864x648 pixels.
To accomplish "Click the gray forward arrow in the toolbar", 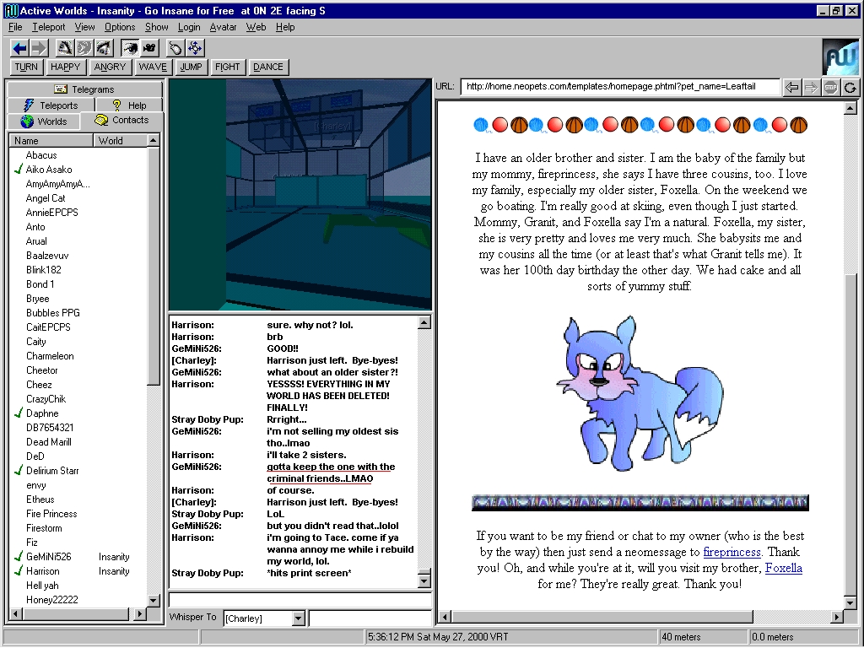I will point(38,48).
